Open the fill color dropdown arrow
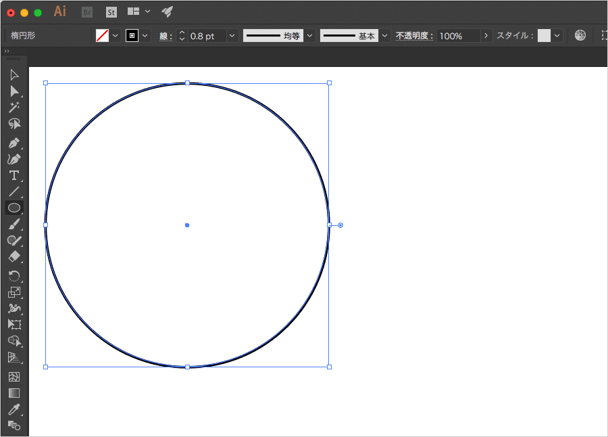 pyautogui.click(x=115, y=36)
